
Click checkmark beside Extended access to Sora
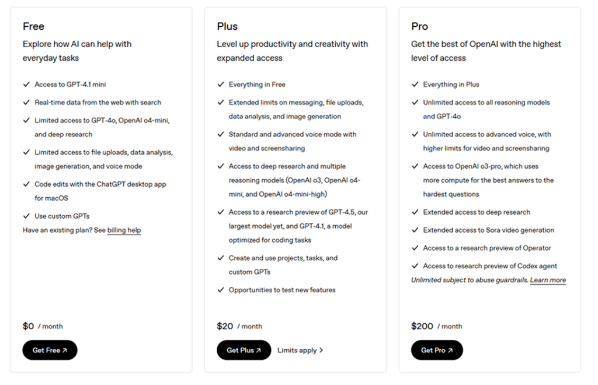415,230
